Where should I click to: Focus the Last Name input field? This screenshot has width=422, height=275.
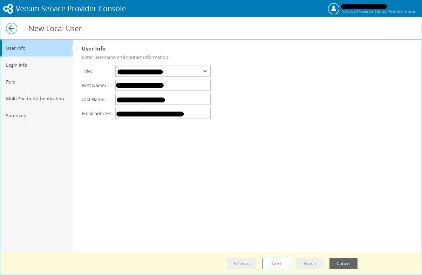163,99
